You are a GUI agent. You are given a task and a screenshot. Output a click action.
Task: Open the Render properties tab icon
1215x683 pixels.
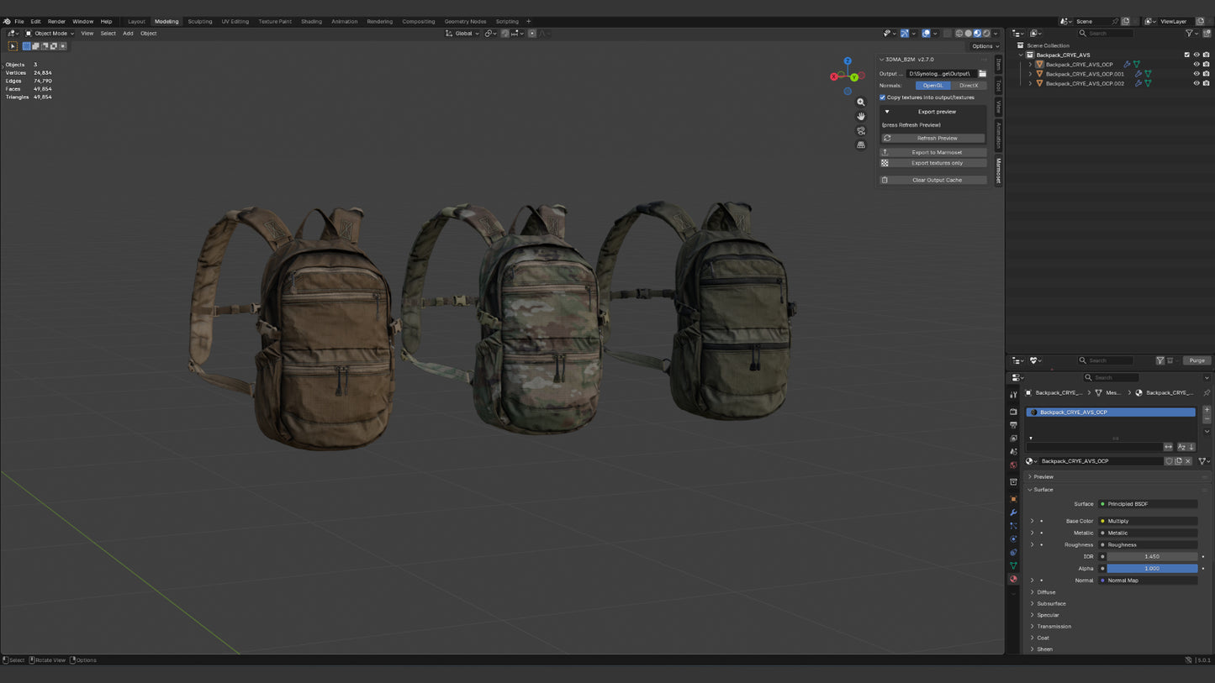click(x=1013, y=412)
